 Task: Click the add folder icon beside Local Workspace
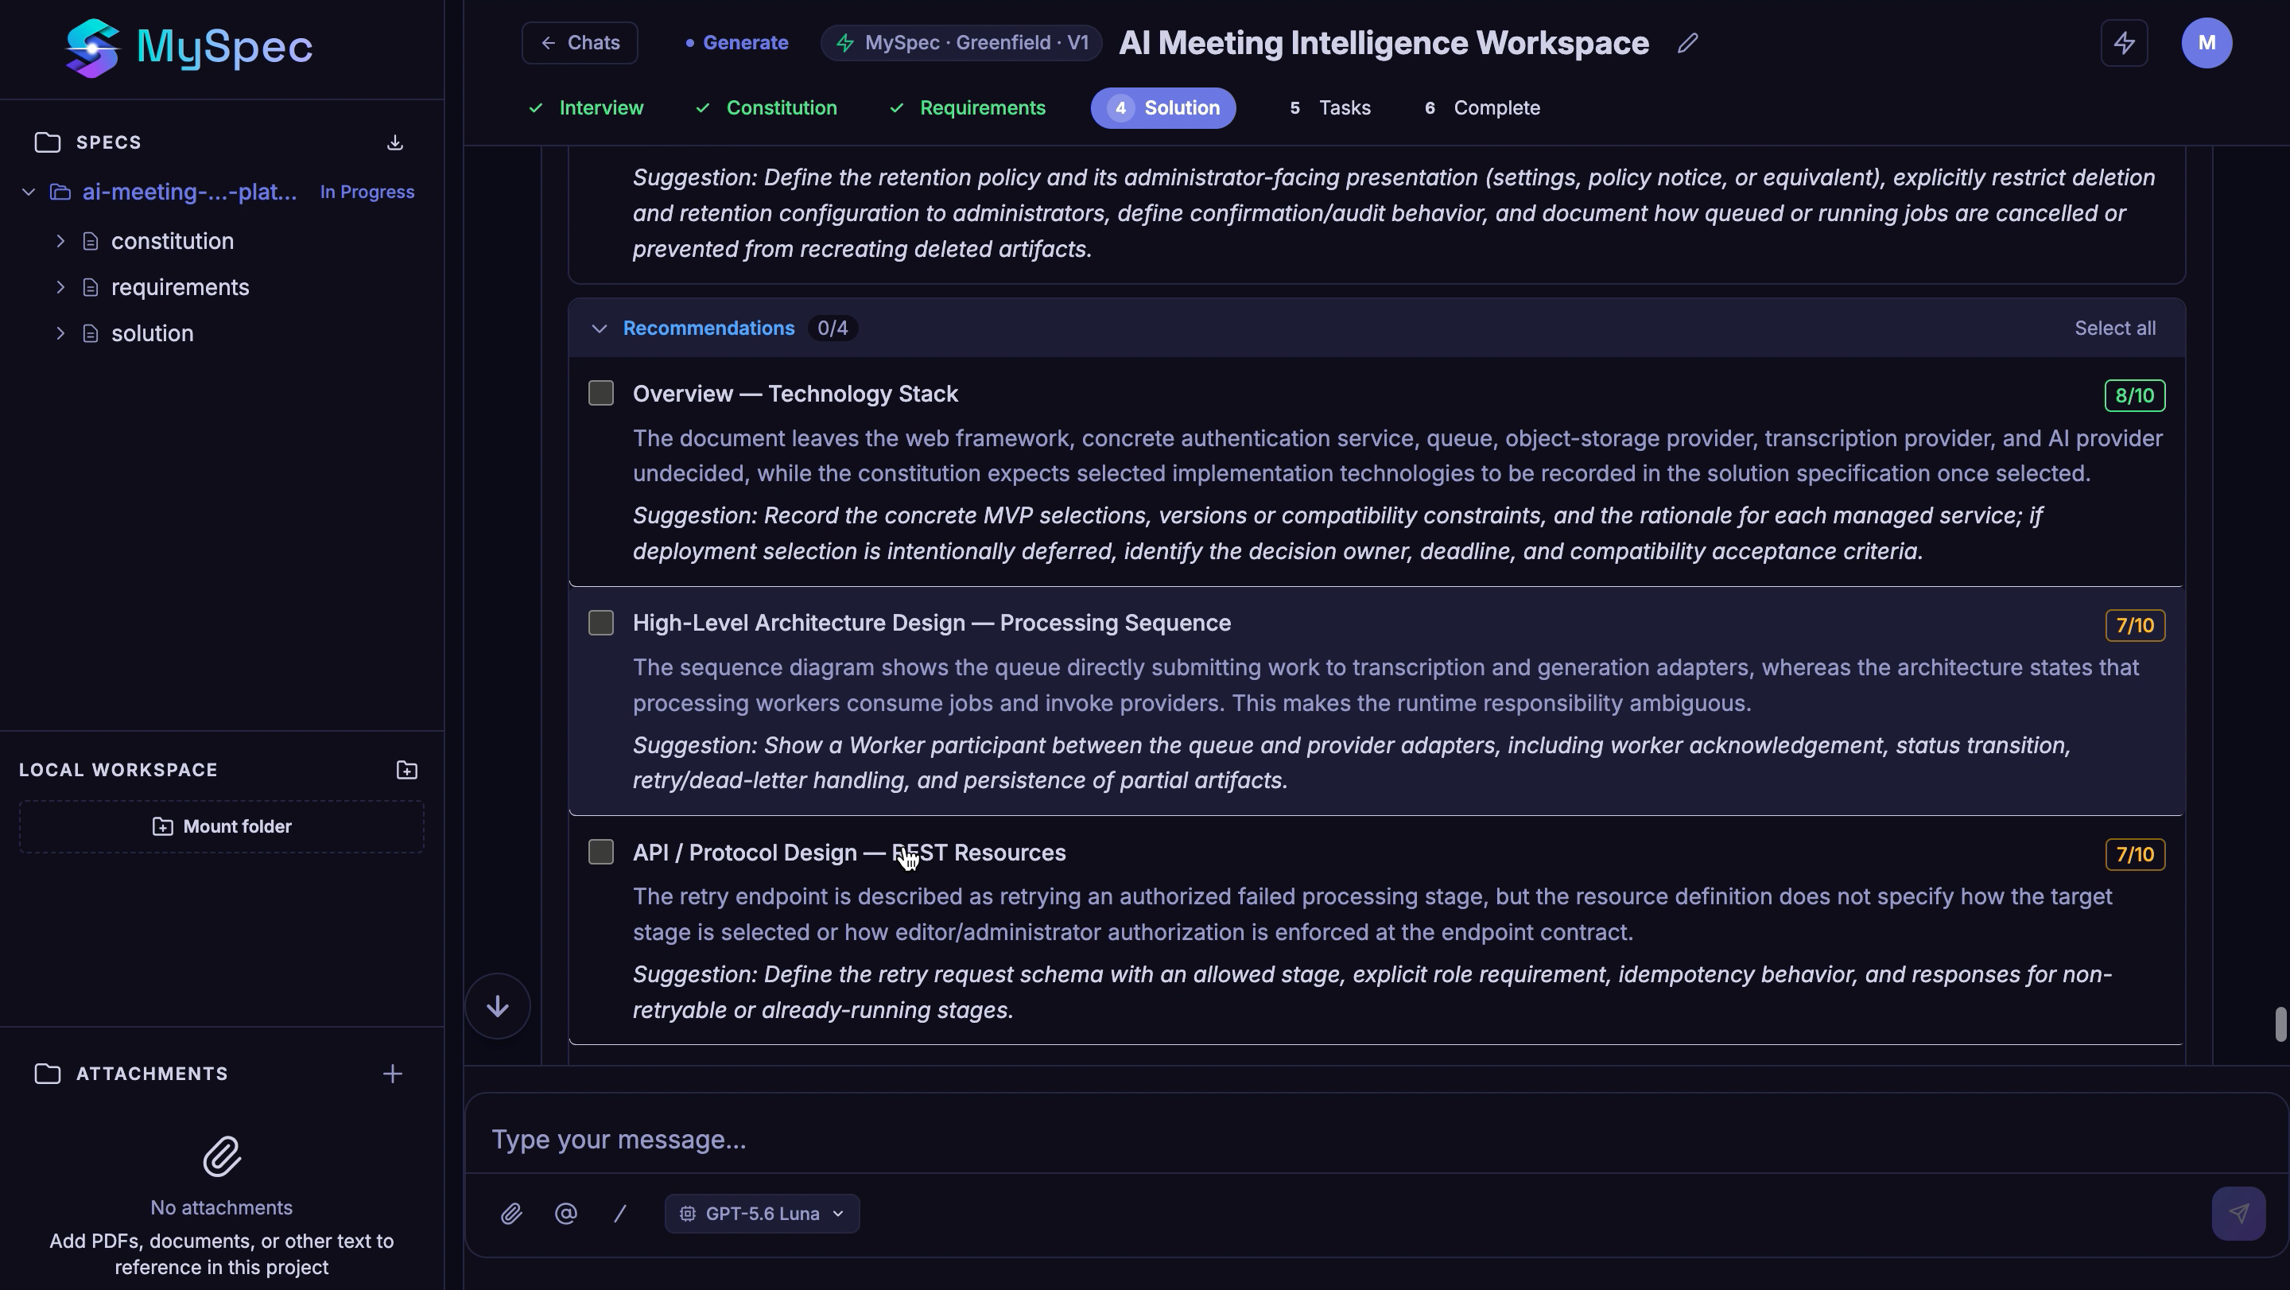(406, 771)
